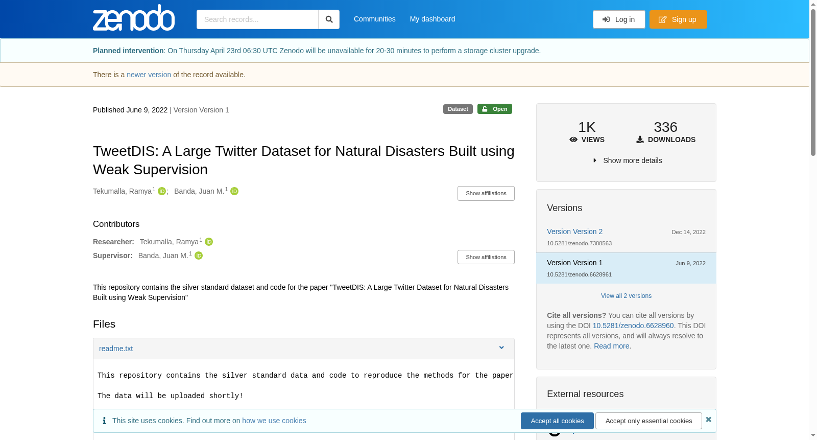Follow the newer version link
817x440 pixels.
[149, 75]
